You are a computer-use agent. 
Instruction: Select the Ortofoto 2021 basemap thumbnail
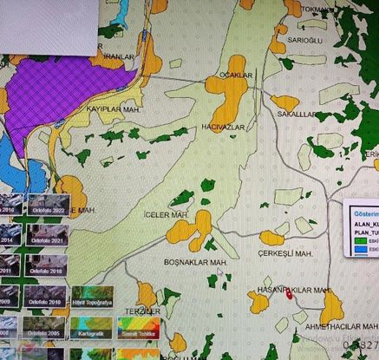point(48,235)
